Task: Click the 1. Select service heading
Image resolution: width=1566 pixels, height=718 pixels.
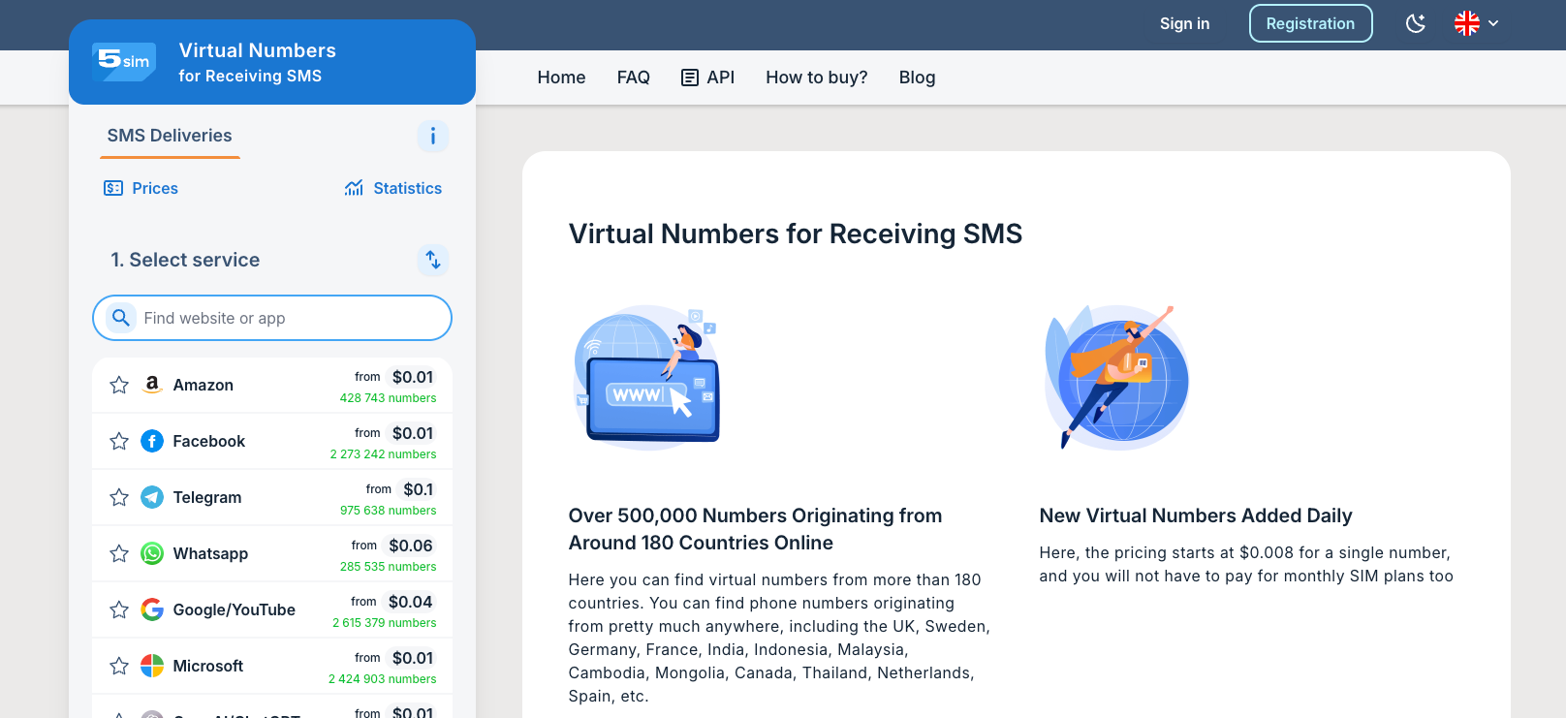Action: (x=185, y=260)
